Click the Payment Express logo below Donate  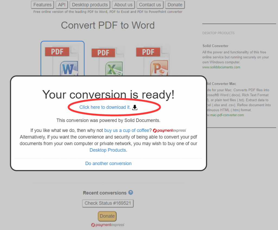108,225
